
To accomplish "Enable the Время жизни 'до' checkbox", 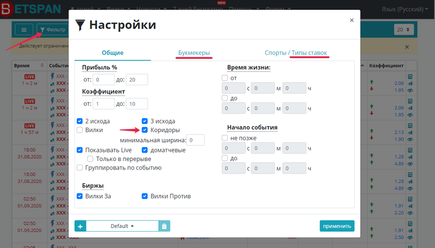I will point(225,98).
